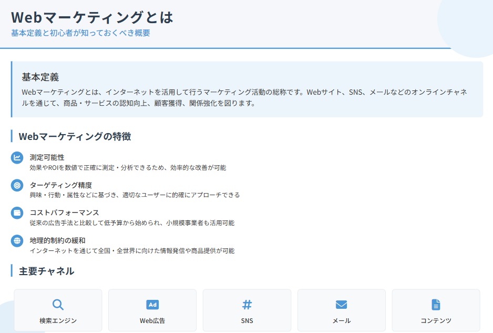This screenshot has height=333, width=493.
Task: Click the hashtag icon for SNS
Action: [x=247, y=305]
